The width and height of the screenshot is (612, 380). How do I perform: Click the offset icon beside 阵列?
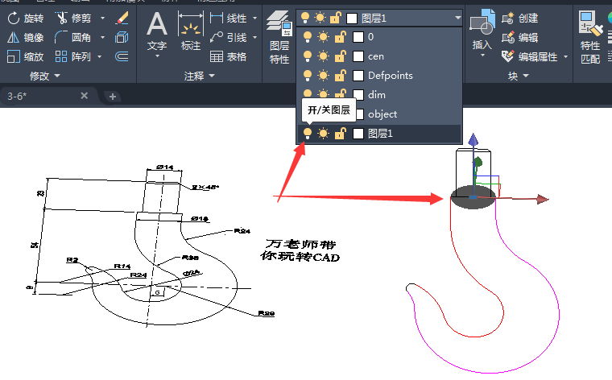click(122, 56)
